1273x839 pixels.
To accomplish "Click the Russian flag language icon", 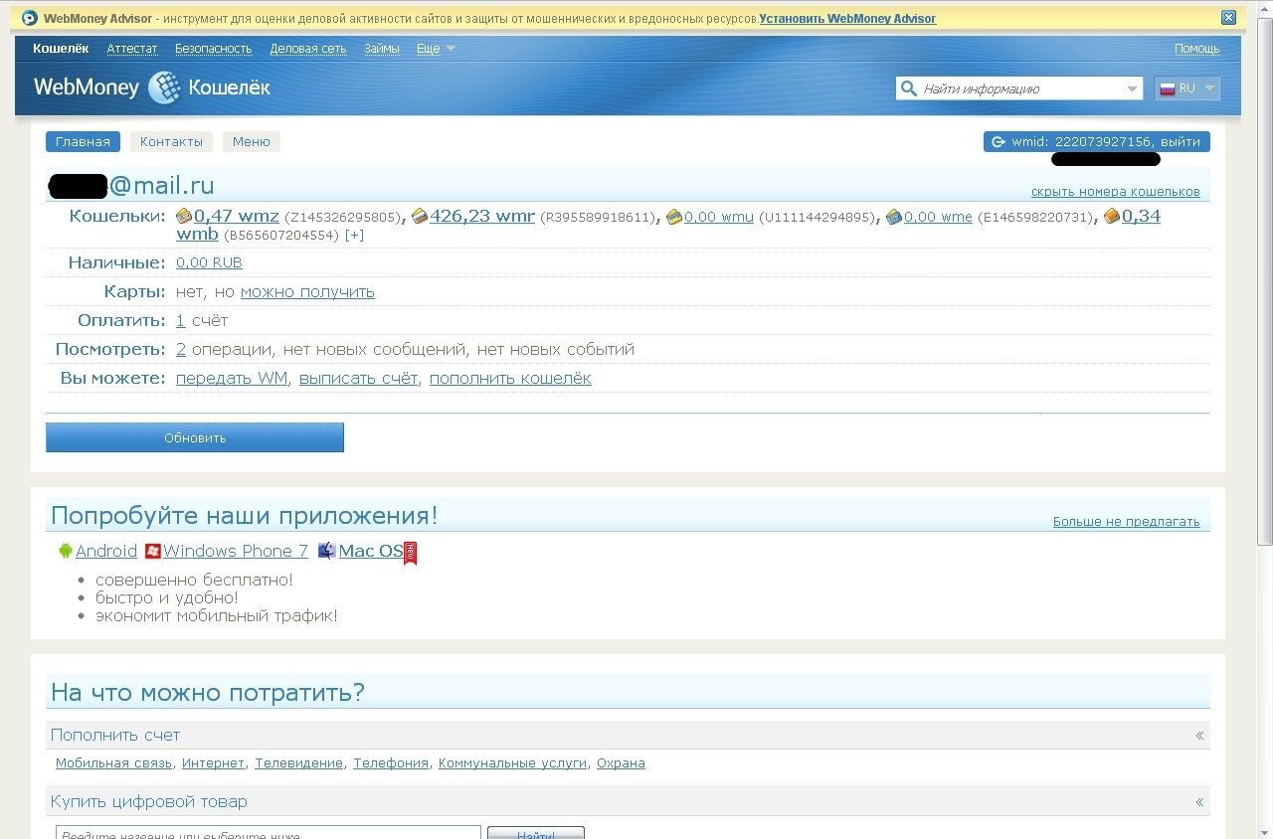I will [x=1167, y=88].
